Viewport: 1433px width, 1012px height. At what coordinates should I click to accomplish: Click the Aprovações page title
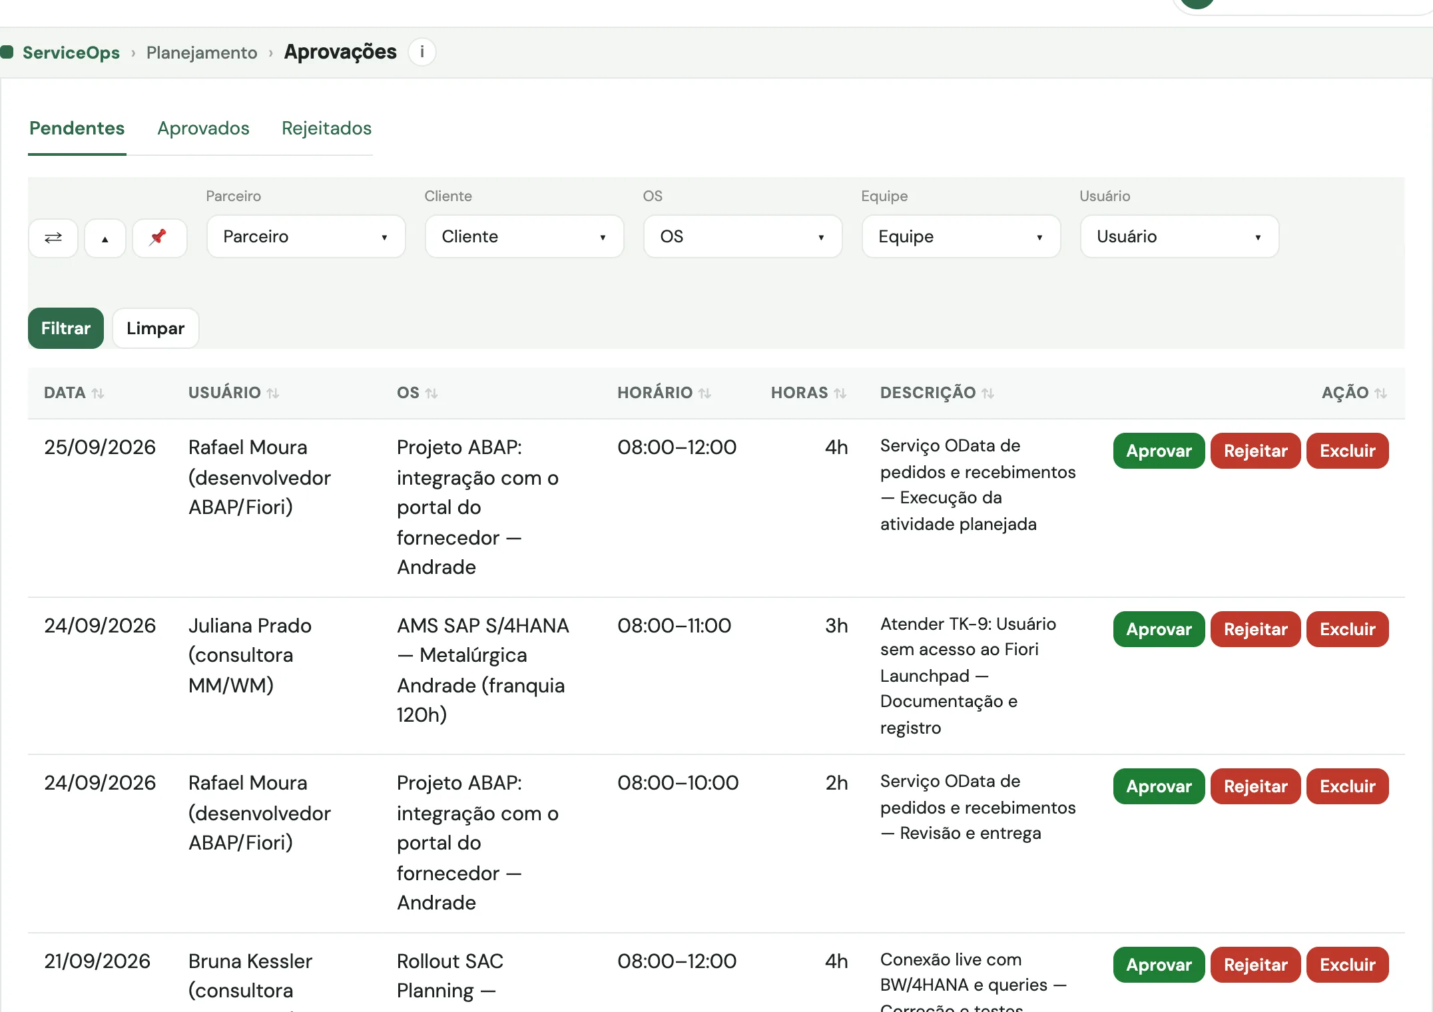tap(340, 52)
